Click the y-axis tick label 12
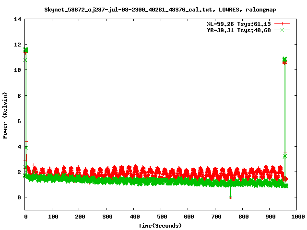The width and height of the screenshot is (307, 230). [17, 45]
